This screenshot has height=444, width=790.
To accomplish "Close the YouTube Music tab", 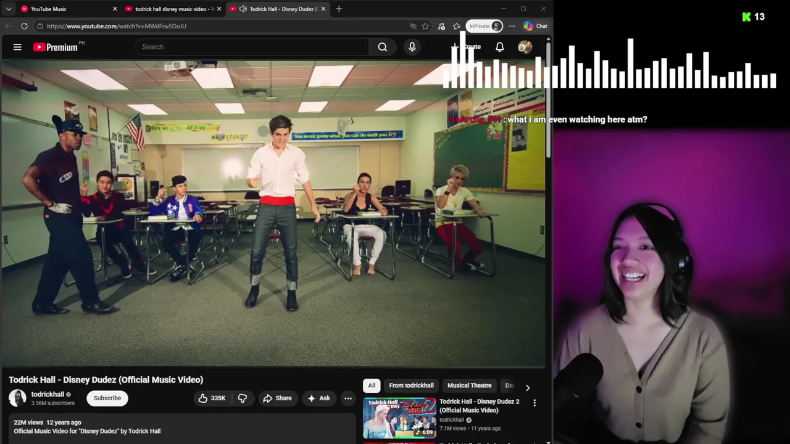I will [x=115, y=9].
